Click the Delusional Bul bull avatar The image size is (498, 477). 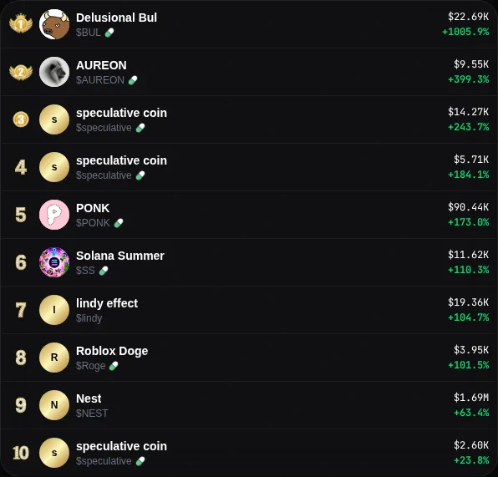(x=54, y=24)
